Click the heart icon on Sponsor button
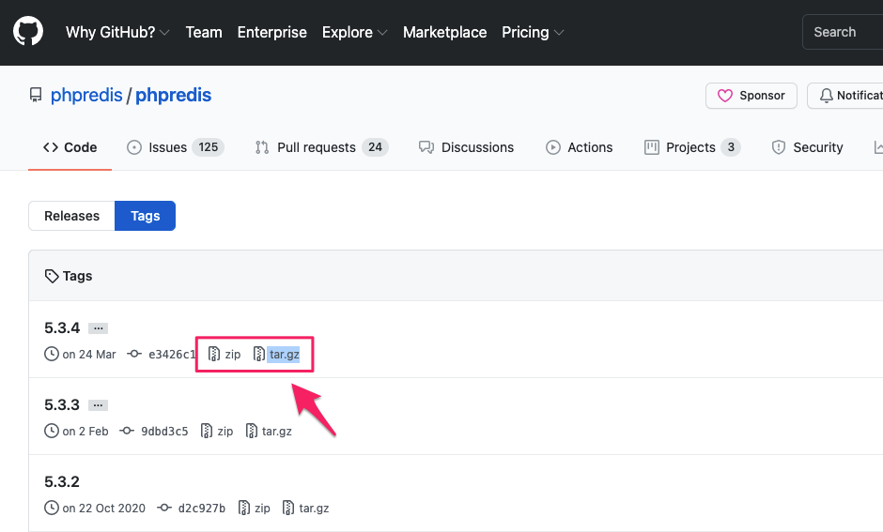The image size is (883, 532). 725,96
